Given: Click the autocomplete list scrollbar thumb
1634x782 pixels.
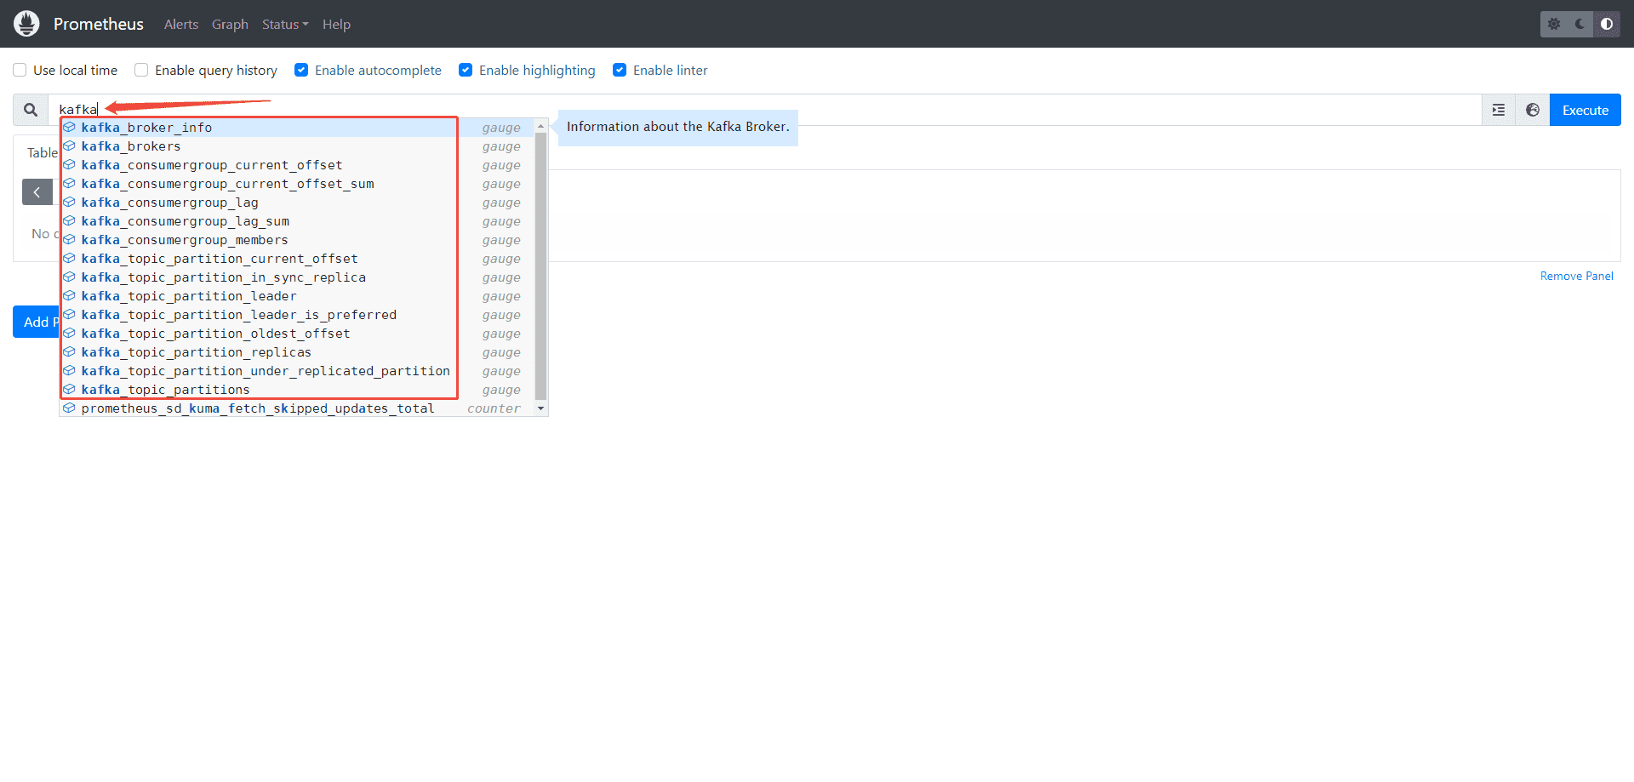Looking at the screenshot, I should 540,265.
